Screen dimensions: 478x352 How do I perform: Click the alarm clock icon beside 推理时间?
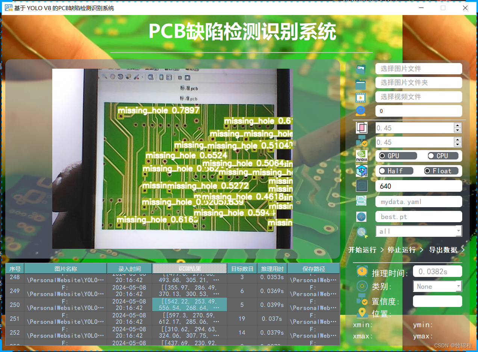362,271
